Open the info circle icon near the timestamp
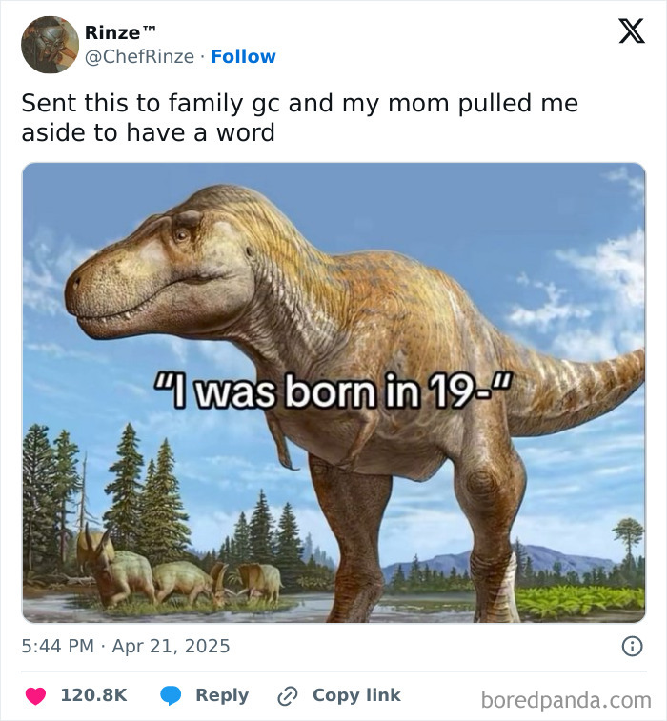667x721 pixels. tap(631, 647)
